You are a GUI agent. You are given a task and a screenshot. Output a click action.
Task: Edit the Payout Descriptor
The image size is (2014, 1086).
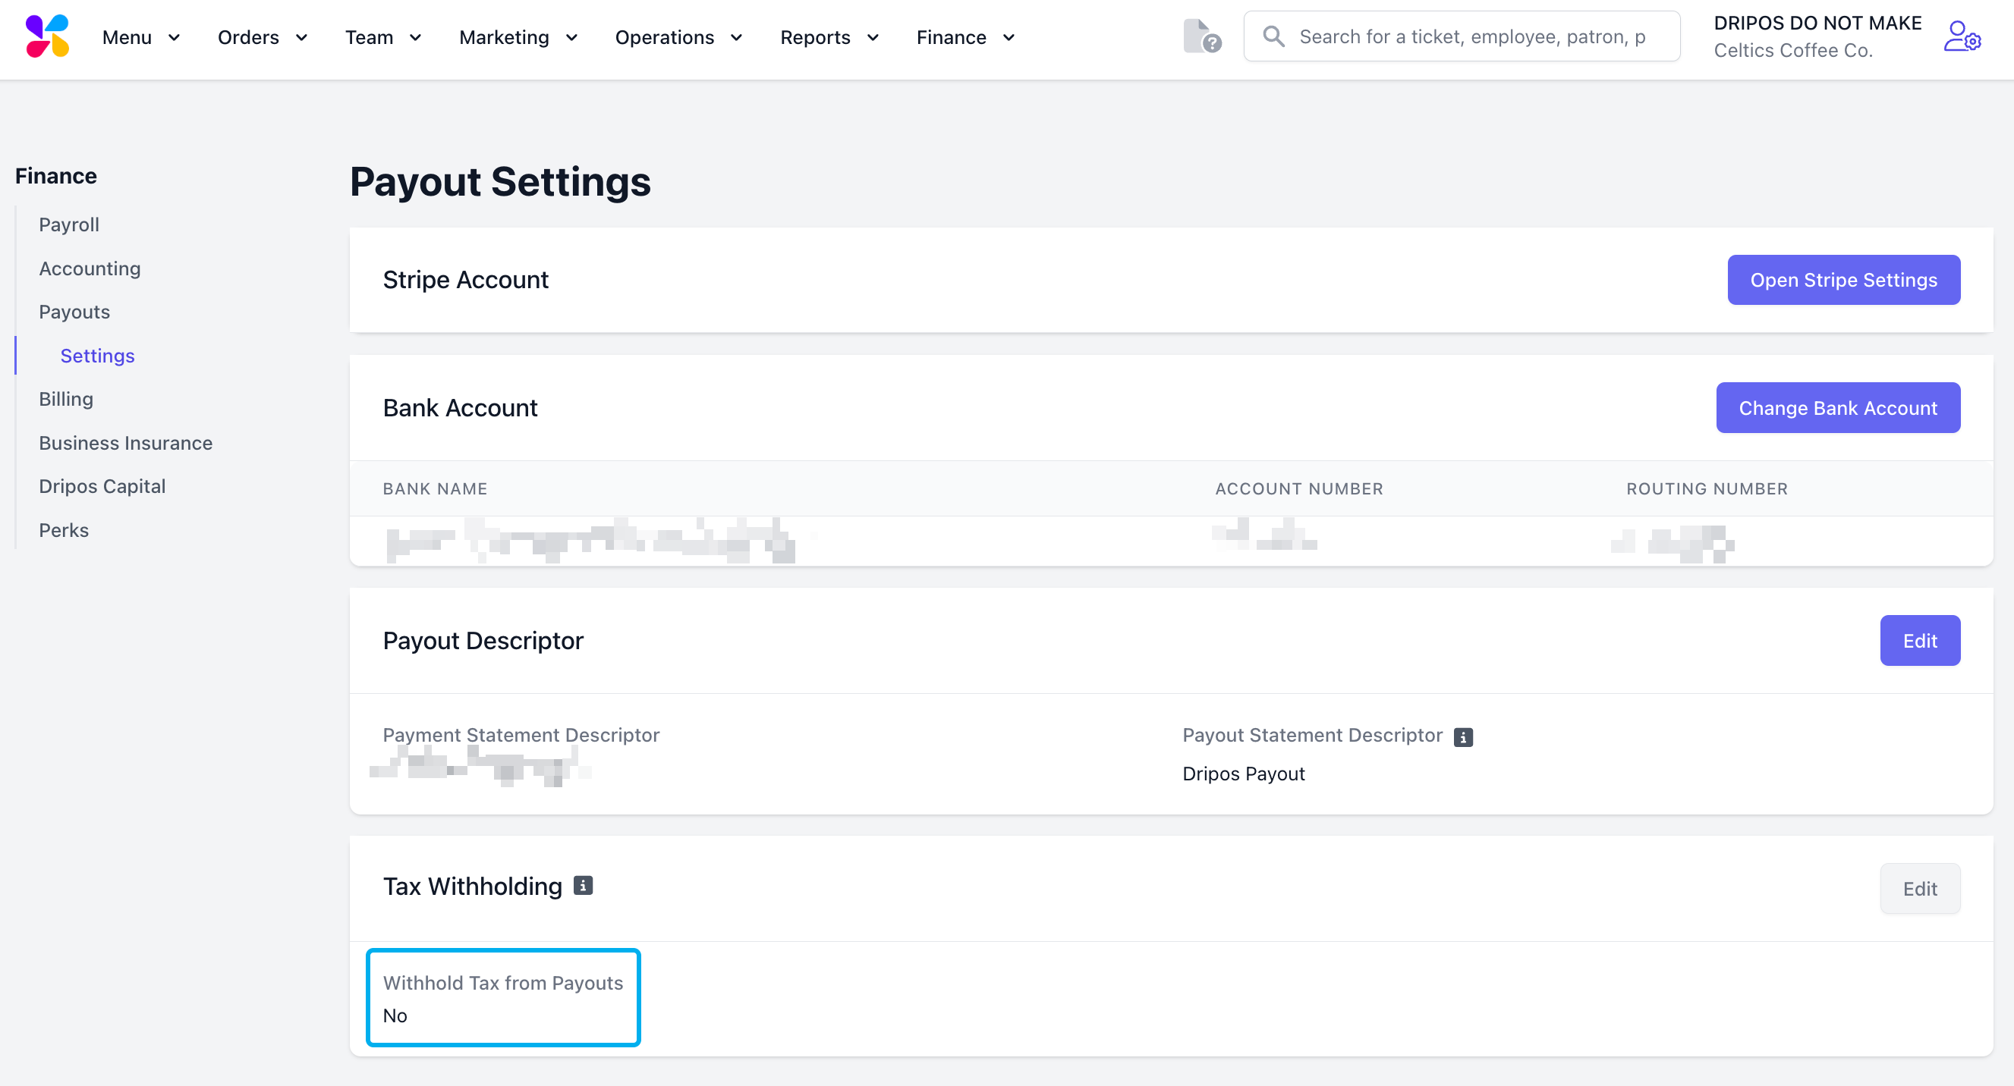1918,641
